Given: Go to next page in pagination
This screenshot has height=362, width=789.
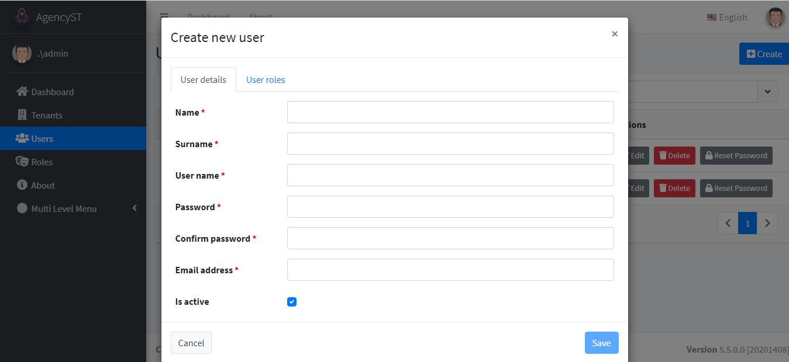Looking at the screenshot, I should point(767,223).
